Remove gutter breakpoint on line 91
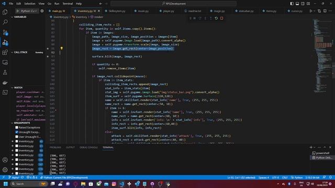This screenshot has height=188, width=335. point(48,49)
